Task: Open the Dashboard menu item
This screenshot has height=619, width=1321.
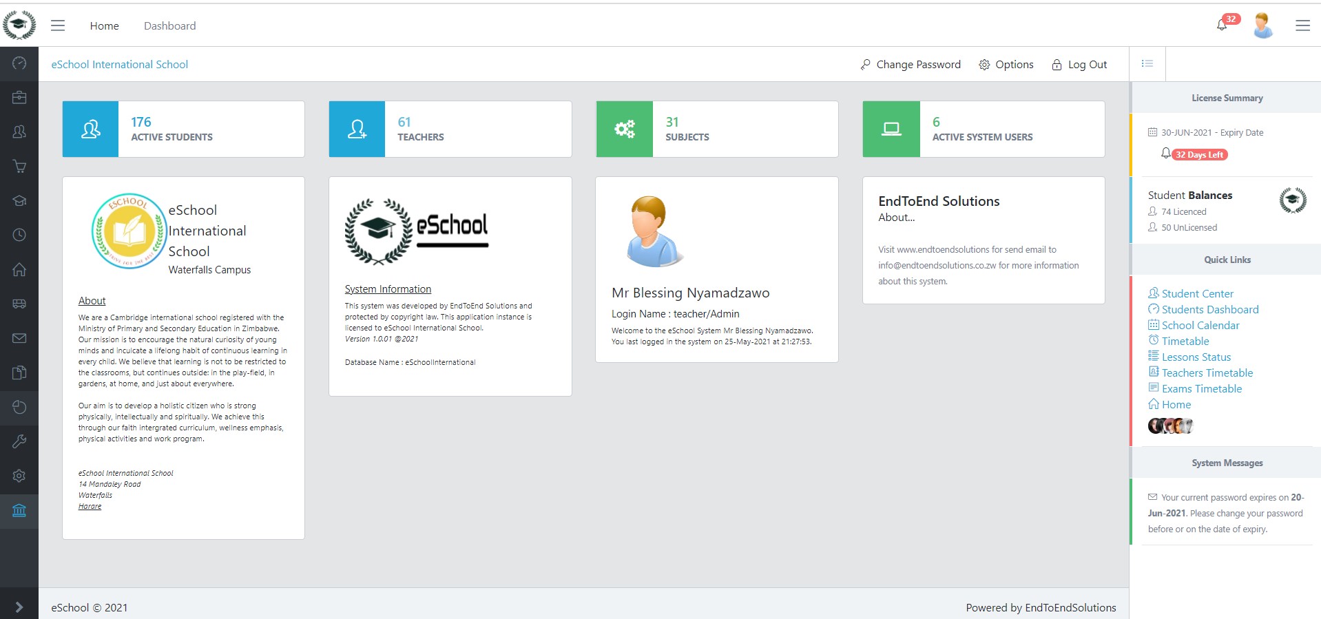Action: click(x=169, y=25)
